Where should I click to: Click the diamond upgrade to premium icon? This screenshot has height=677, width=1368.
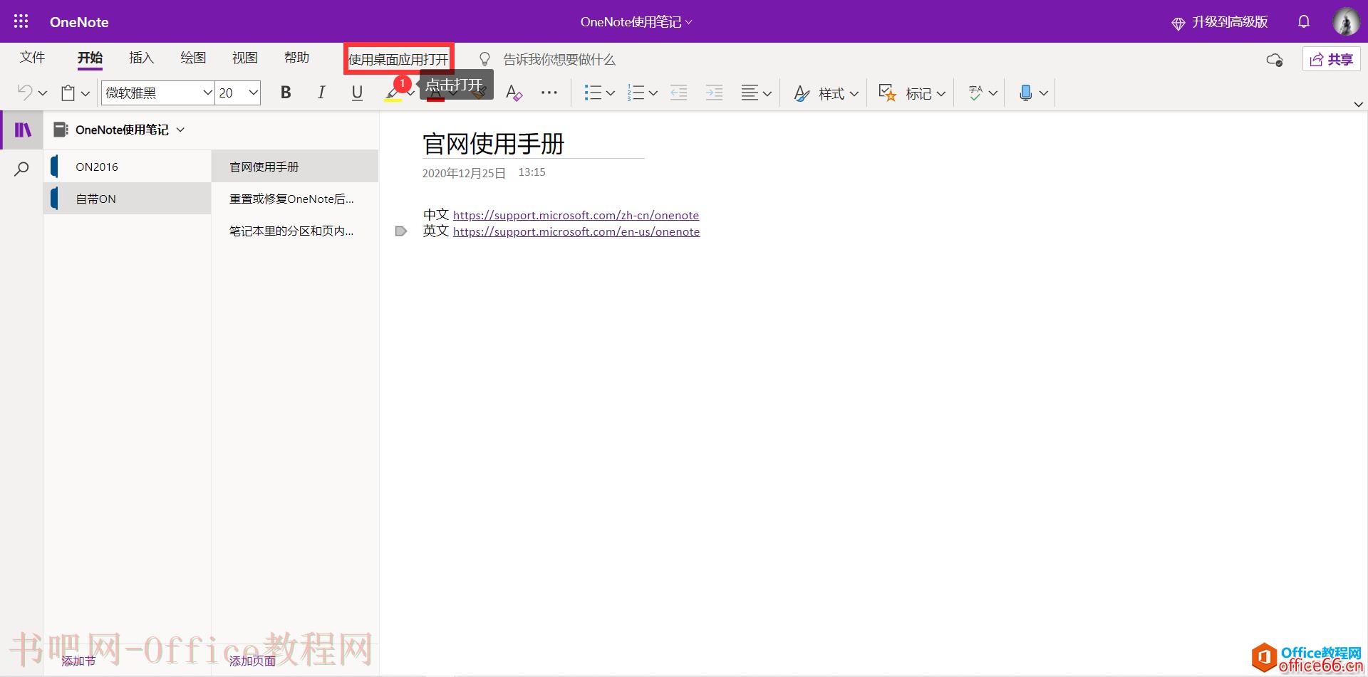1178,23
